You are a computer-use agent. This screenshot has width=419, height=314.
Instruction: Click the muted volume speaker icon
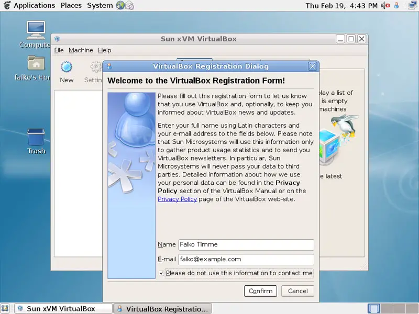[x=385, y=5]
